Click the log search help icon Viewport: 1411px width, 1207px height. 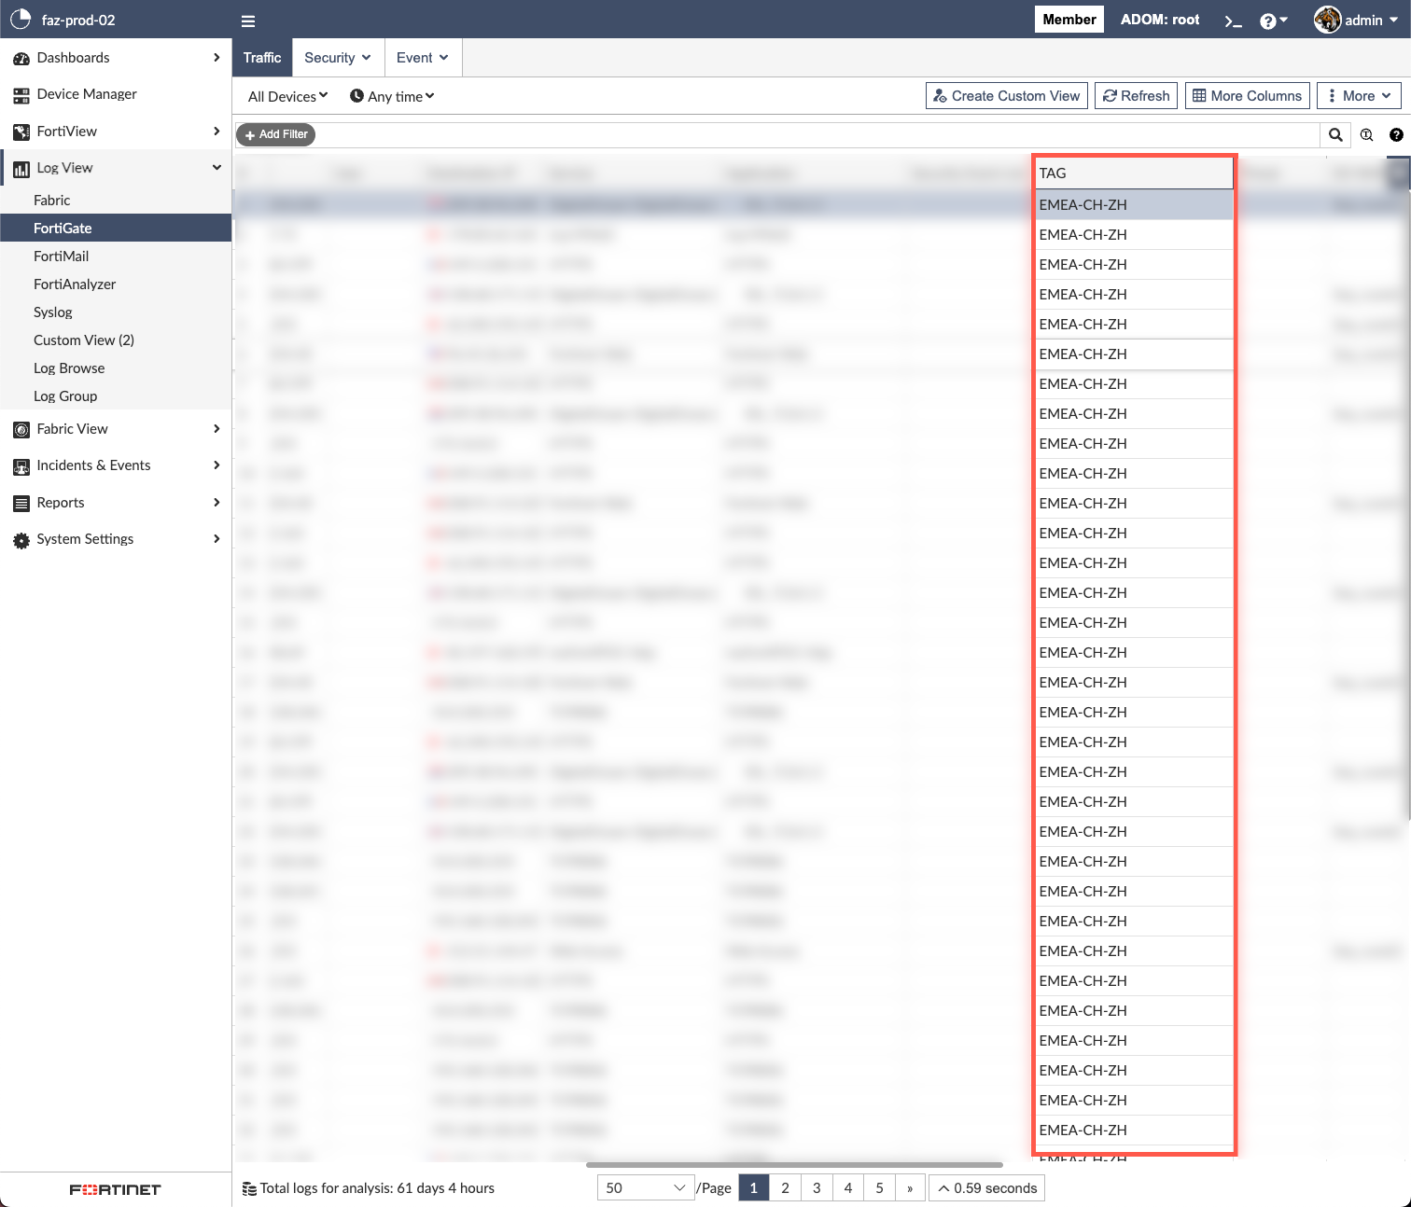point(1396,135)
